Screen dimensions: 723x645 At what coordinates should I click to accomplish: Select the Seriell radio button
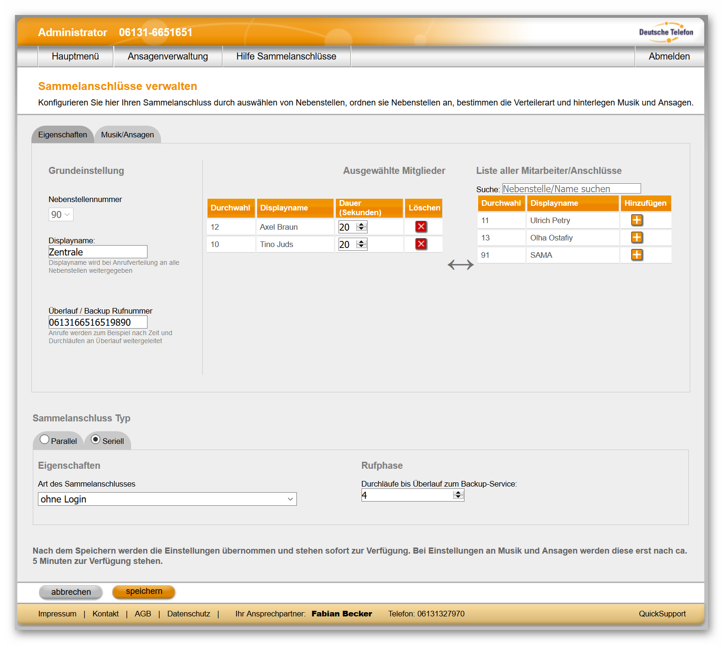point(96,440)
